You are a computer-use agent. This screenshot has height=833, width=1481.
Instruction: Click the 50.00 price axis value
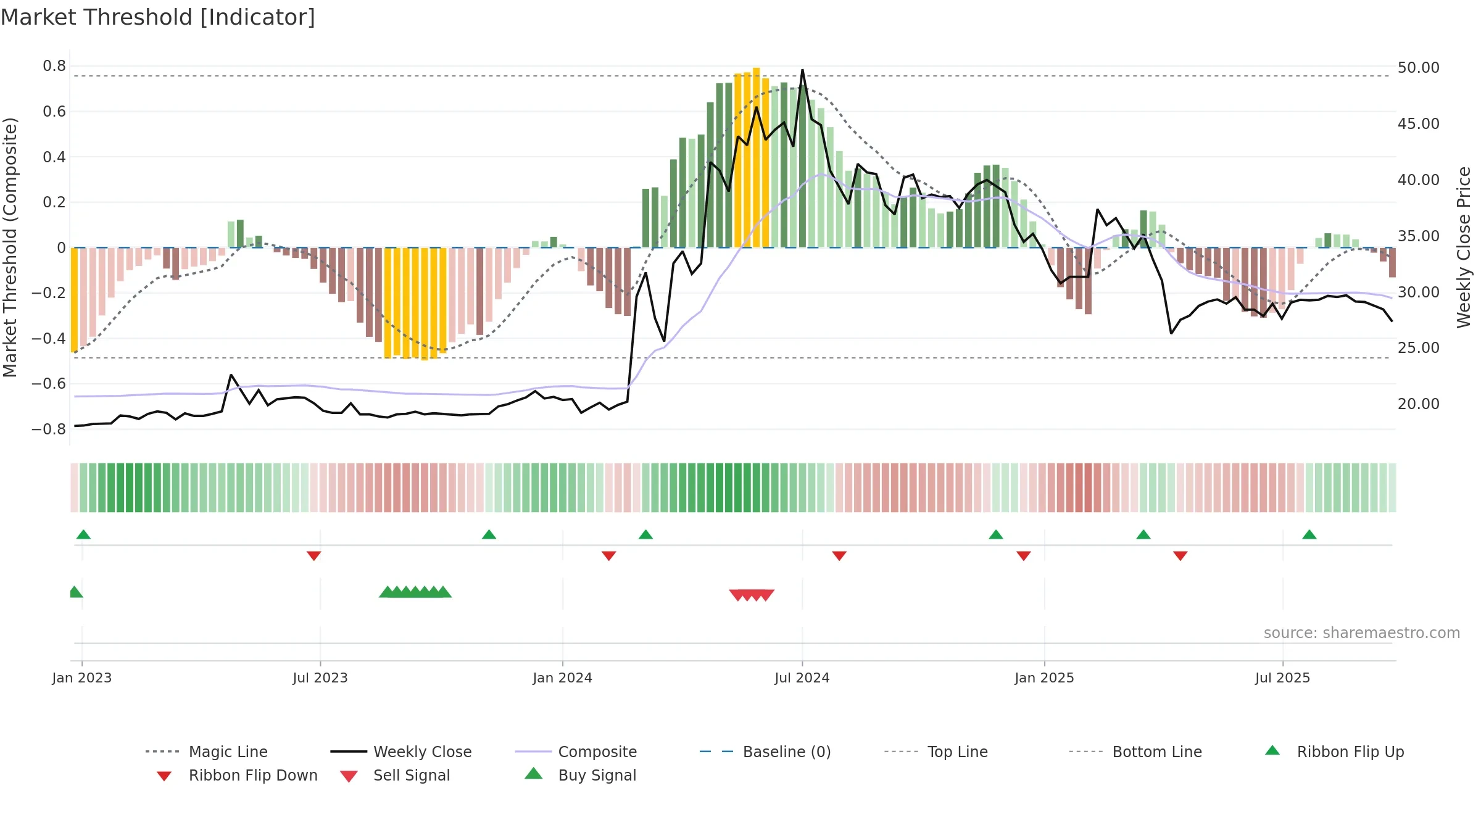[x=1419, y=67]
